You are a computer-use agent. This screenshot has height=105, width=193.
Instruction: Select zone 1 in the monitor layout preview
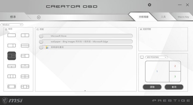pos(157,71)
